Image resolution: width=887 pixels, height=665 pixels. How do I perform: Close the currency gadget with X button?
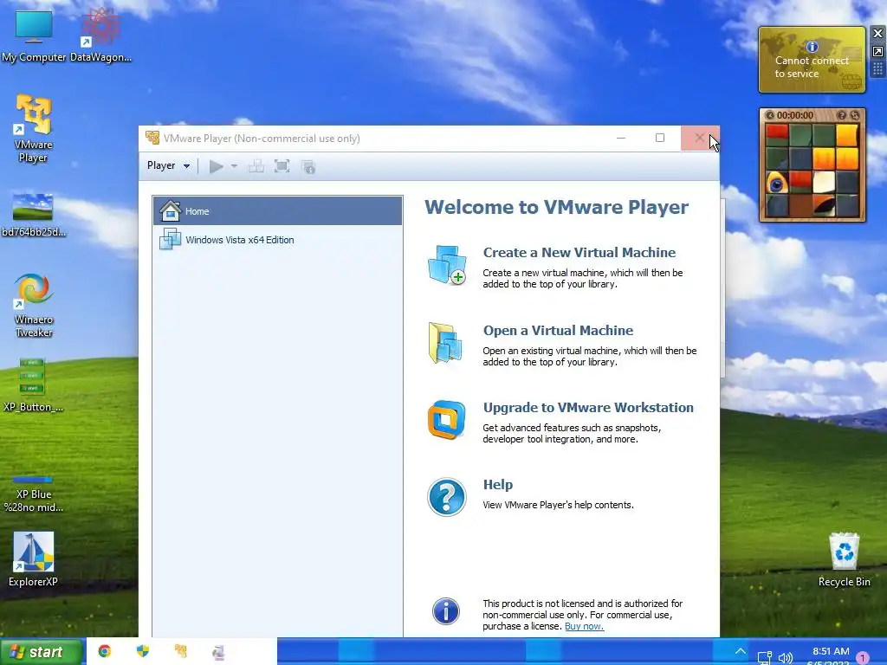878,34
